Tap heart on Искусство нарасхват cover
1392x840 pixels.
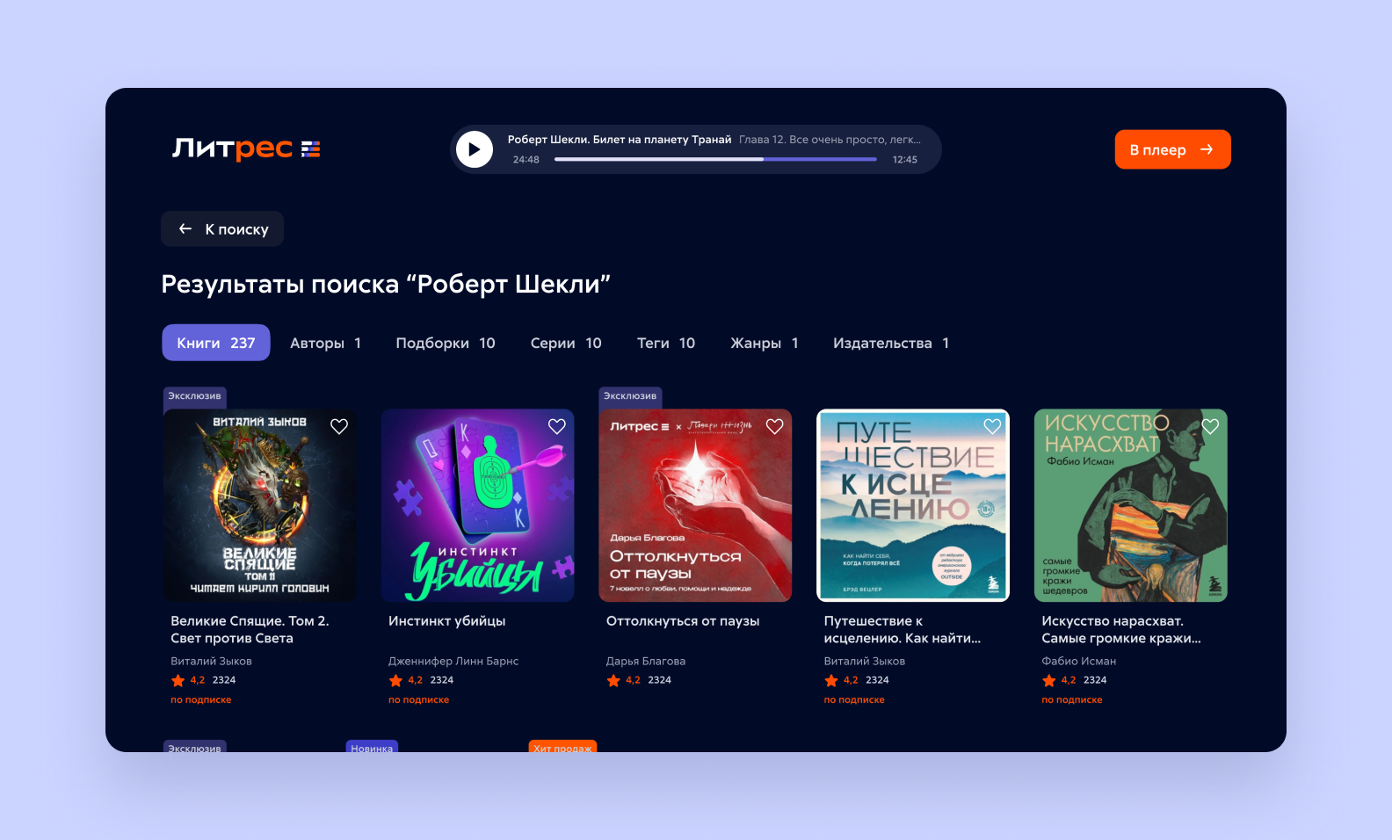click(x=1210, y=426)
